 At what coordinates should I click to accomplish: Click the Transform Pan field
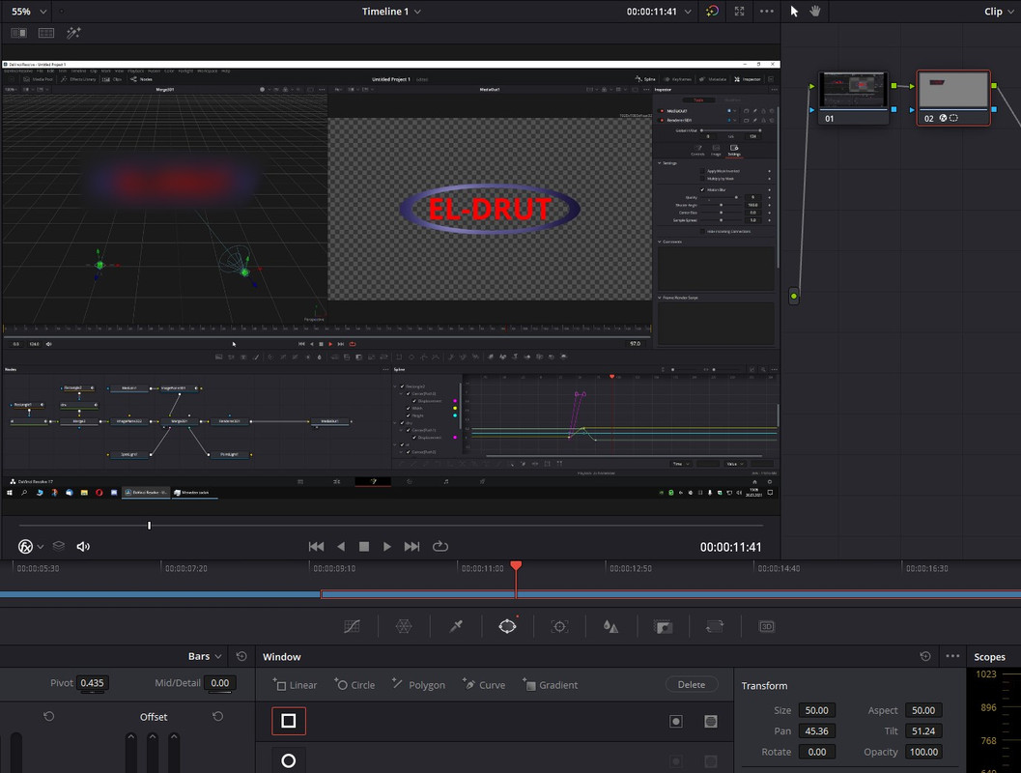[816, 731]
